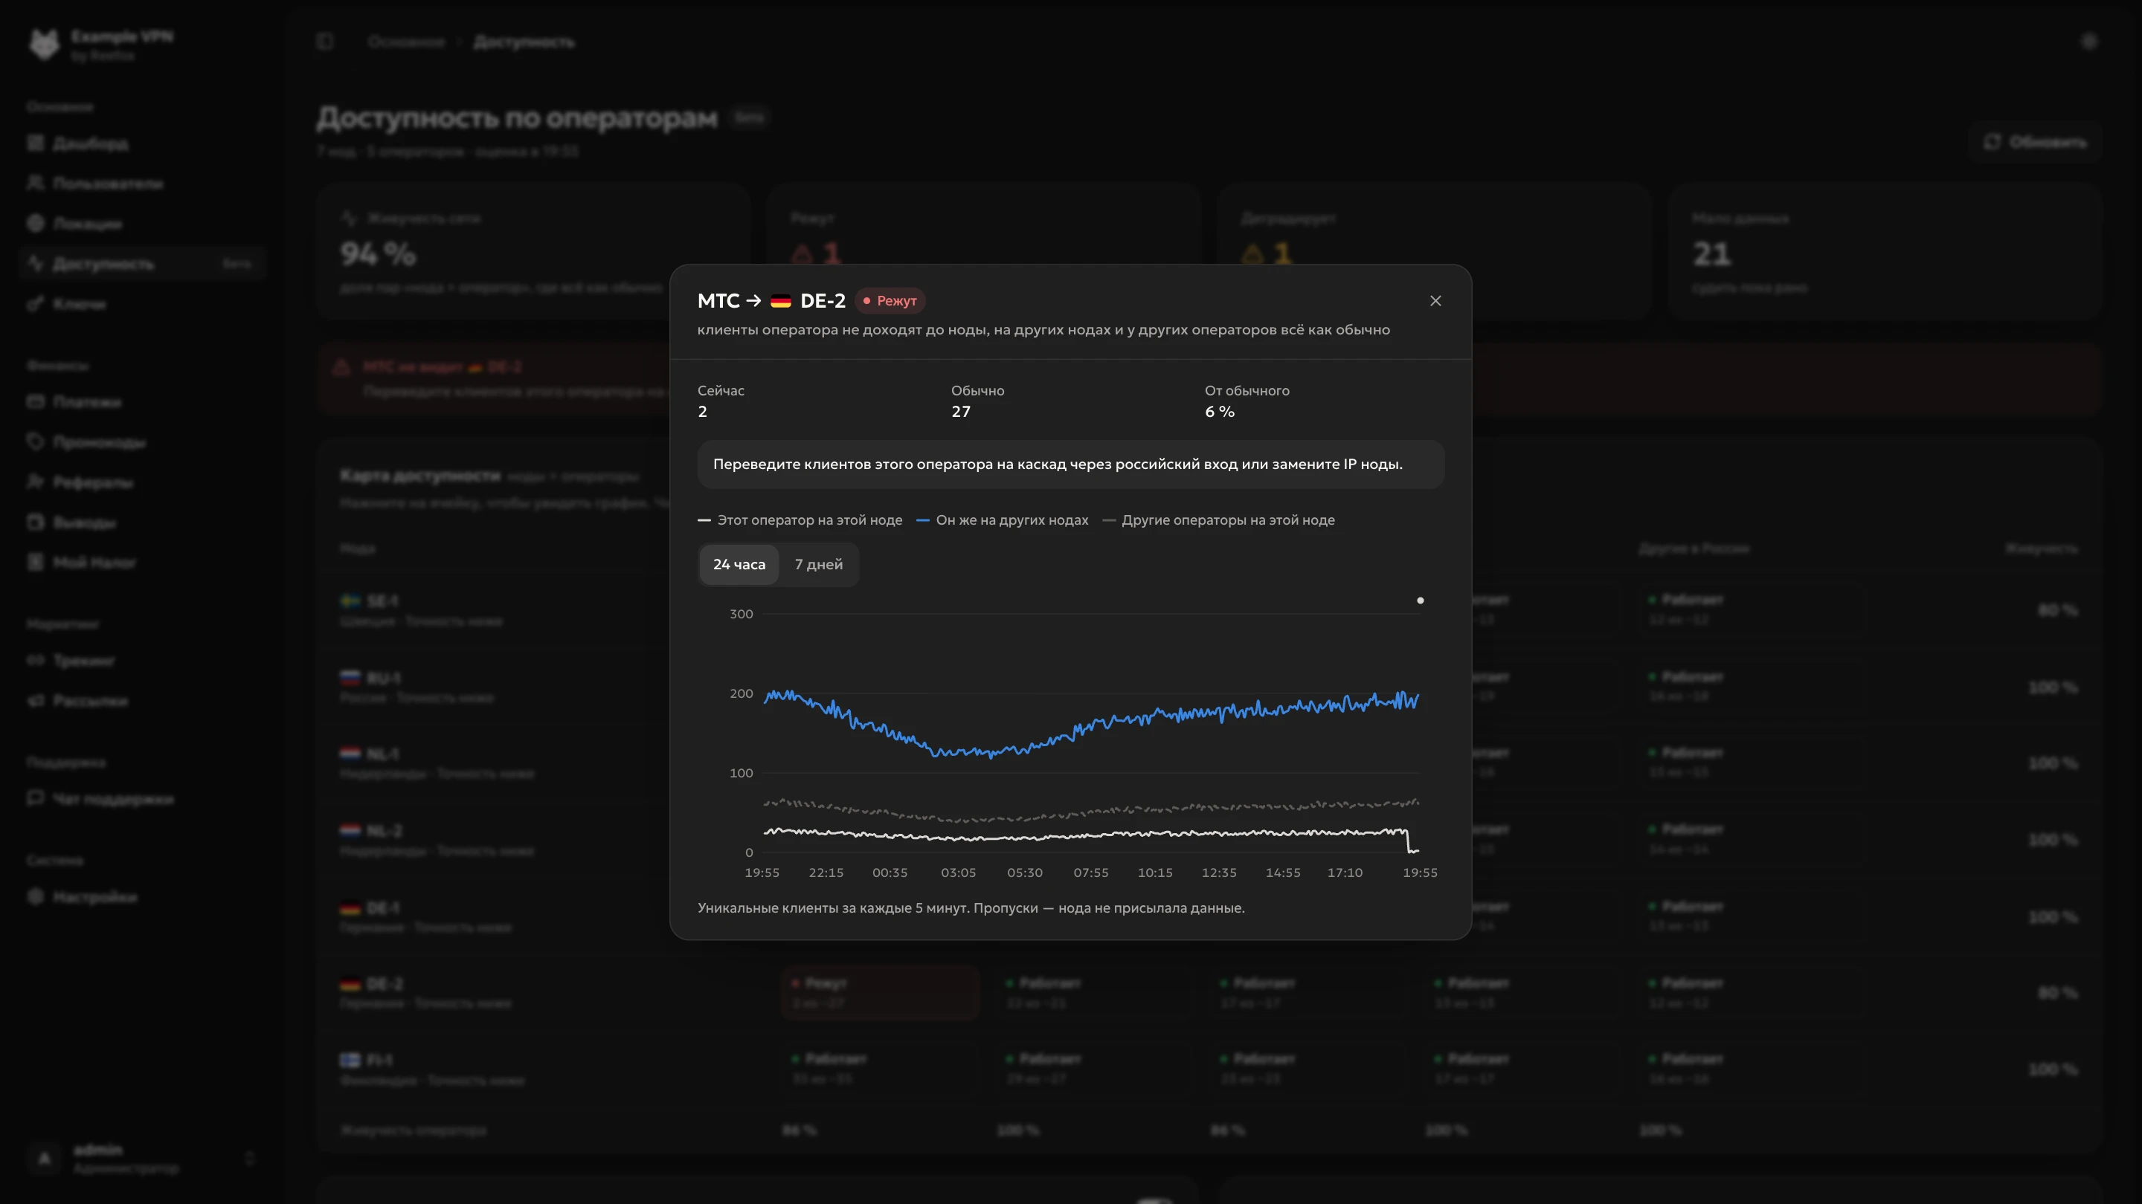This screenshot has height=1204, width=2142.
Task: Click the white dot marker above the chart
Action: (1421, 600)
